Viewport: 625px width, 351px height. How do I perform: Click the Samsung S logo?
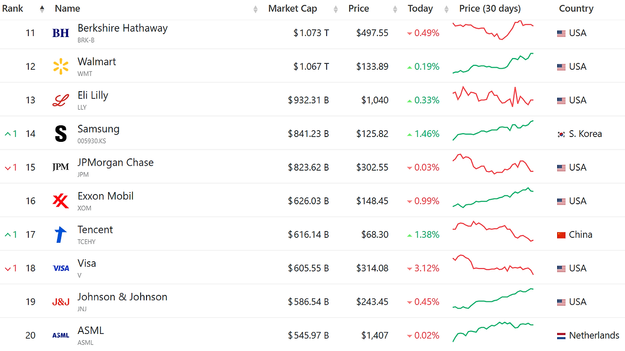click(x=61, y=134)
